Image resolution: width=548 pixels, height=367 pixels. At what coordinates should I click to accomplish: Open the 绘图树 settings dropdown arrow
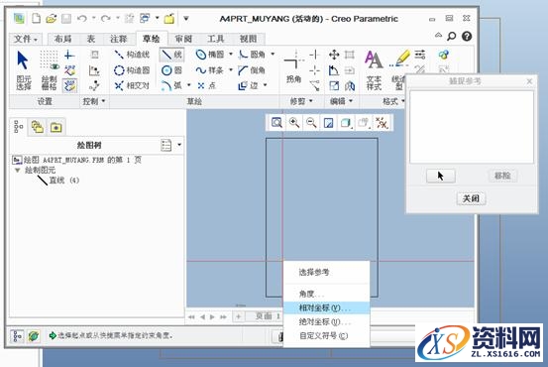tap(179, 145)
